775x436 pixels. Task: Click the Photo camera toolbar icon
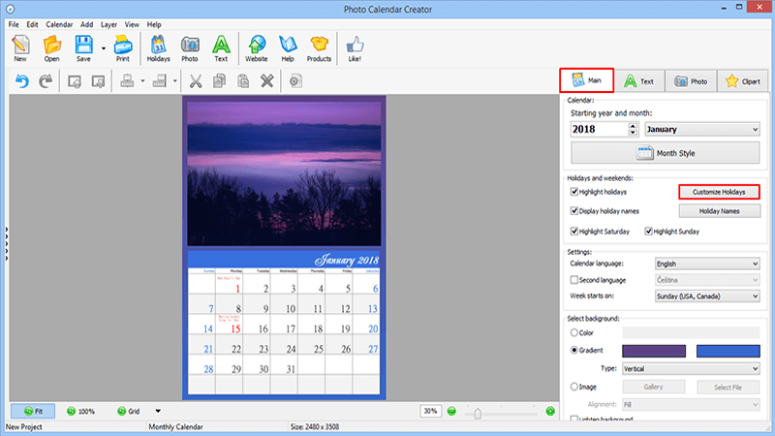tap(190, 46)
